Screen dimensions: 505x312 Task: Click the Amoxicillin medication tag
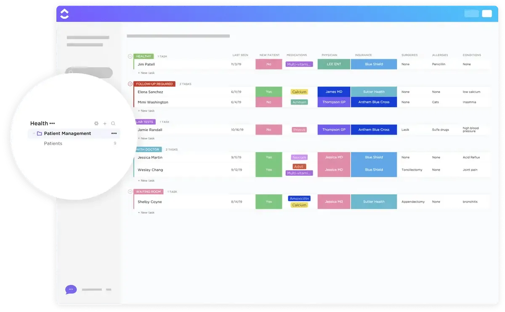pyautogui.click(x=299, y=198)
